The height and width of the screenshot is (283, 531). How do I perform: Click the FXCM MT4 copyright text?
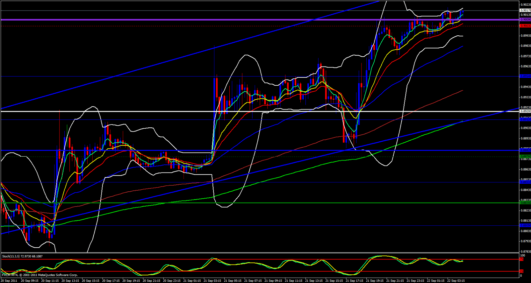(40, 275)
